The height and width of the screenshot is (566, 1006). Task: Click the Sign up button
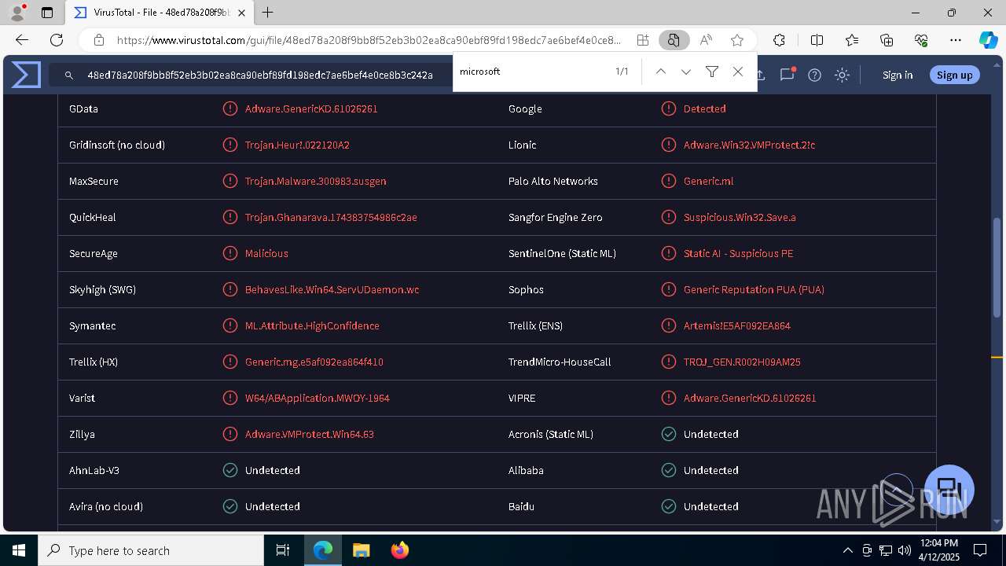pos(955,75)
